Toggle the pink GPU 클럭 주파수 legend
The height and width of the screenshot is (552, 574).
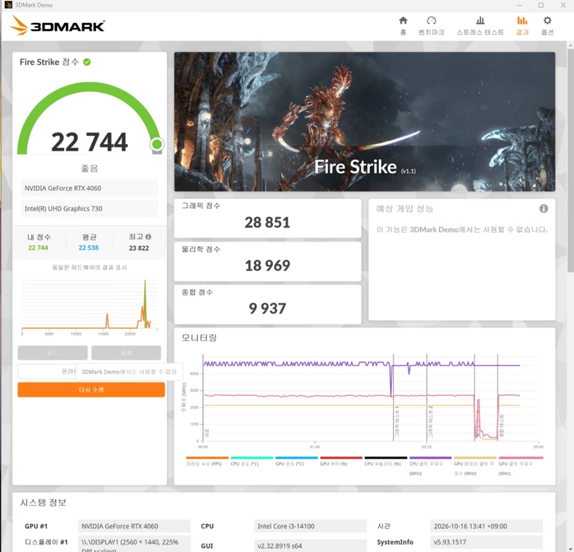520,466
